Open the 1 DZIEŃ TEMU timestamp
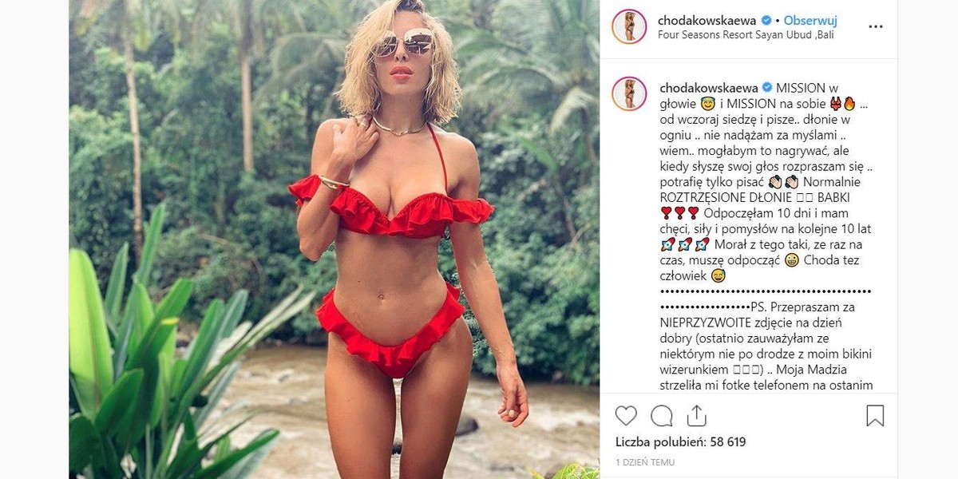Viewport: 958px width, 479px height. pos(645,462)
